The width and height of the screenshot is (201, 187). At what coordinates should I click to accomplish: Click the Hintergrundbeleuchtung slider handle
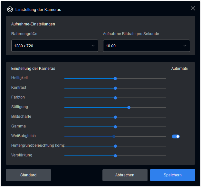click(115, 146)
